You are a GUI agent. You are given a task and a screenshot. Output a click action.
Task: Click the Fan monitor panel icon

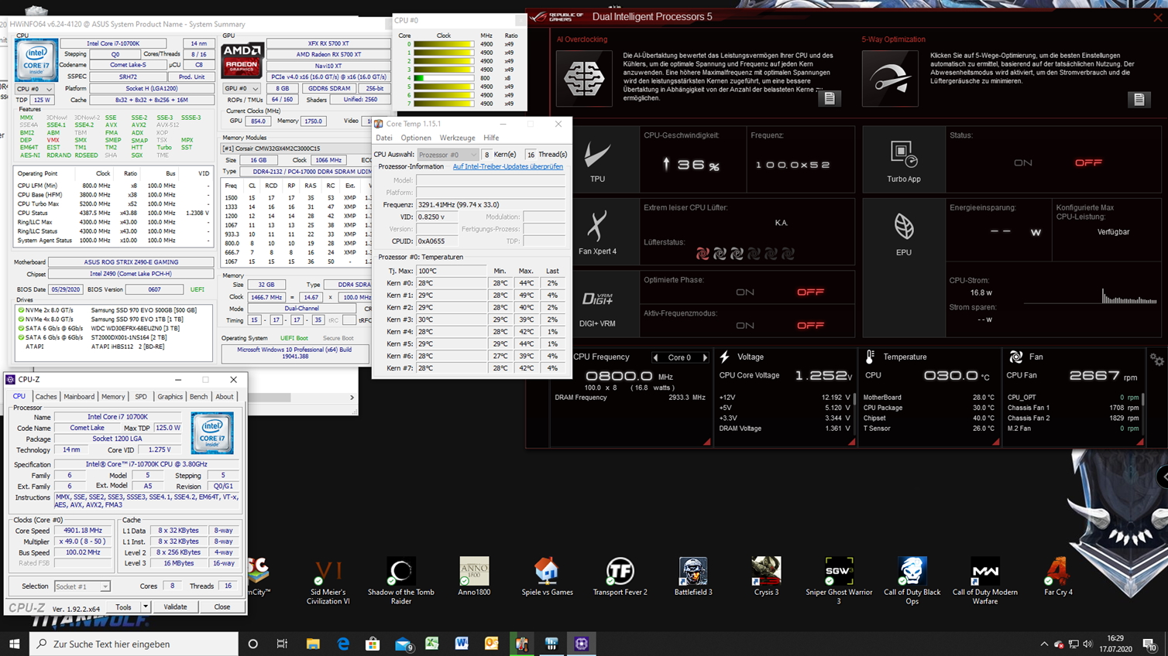tap(1015, 357)
